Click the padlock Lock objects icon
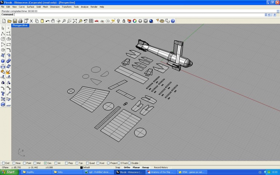Image resolution: width=280 pixels, height=175 pixels. [124, 21]
